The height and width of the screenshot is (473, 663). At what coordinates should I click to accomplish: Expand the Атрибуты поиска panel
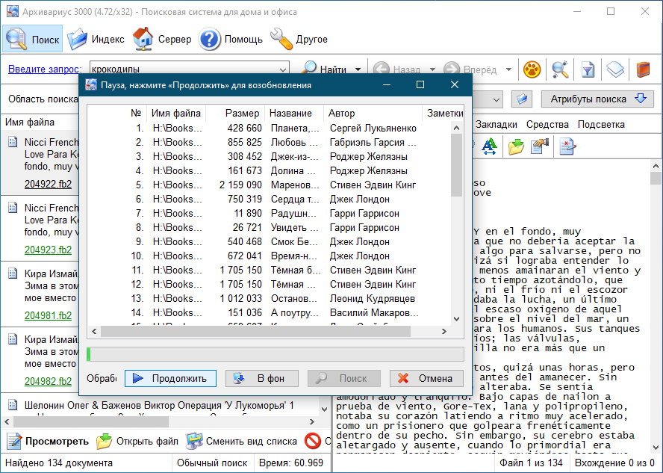(x=597, y=99)
